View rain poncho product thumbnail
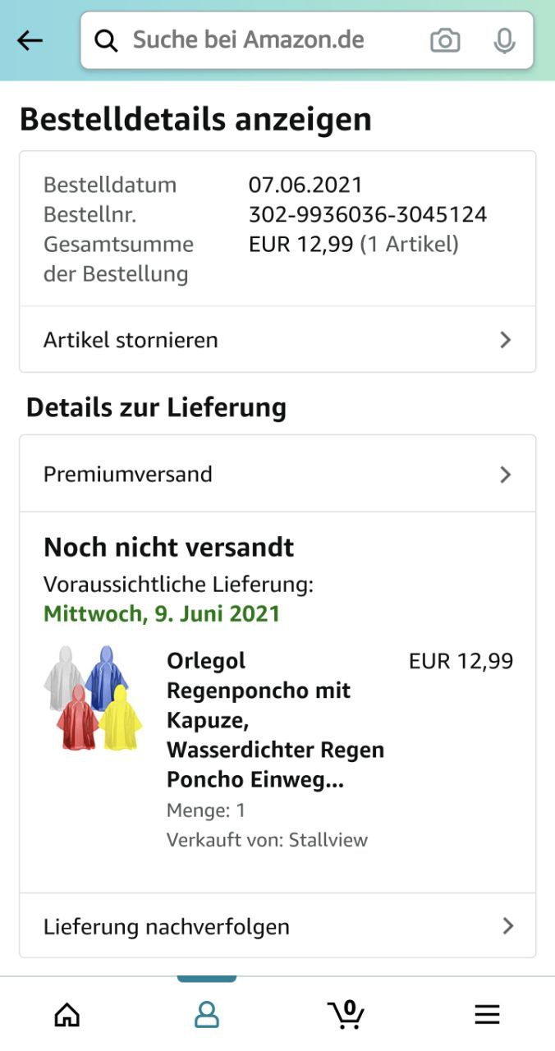 (x=93, y=698)
